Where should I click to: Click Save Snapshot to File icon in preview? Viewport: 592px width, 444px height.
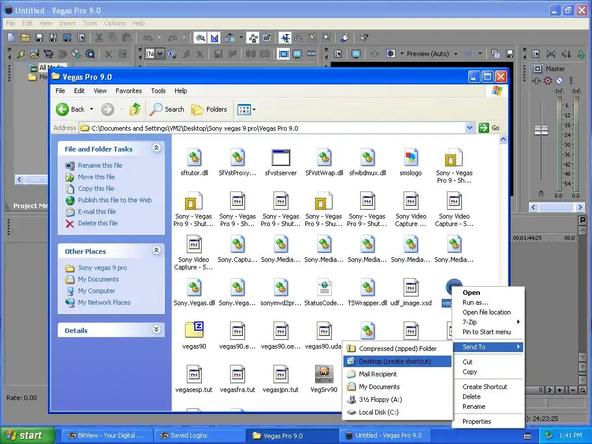(x=510, y=54)
